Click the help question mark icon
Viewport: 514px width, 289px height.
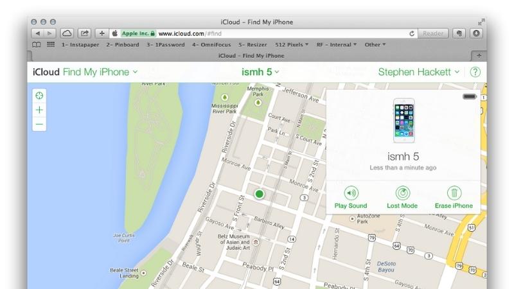click(475, 72)
